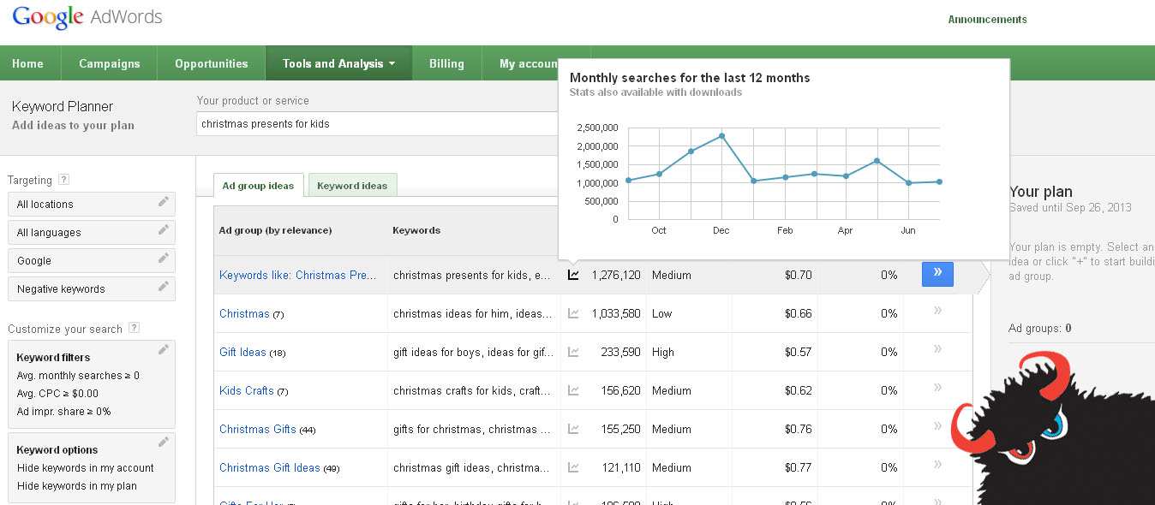Click the trend chart icon beside 155,250
Viewport: 1155px width, 505px height.
(x=573, y=430)
